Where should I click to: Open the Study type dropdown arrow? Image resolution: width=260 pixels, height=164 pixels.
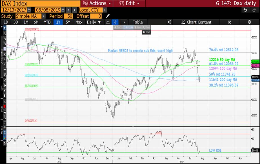(x=43, y=16)
